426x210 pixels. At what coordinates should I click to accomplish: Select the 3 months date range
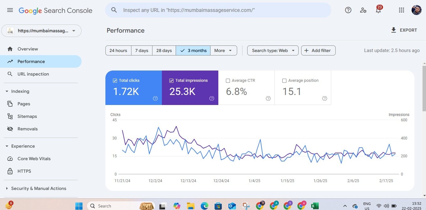pos(193,50)
